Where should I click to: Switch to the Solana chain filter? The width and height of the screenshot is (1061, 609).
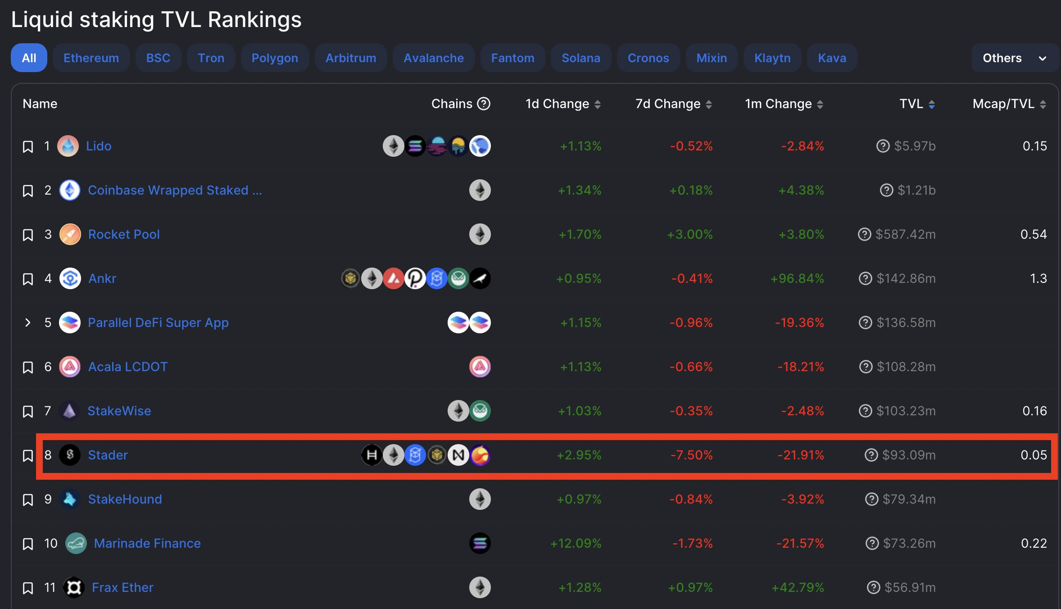(x=580, y=58)
